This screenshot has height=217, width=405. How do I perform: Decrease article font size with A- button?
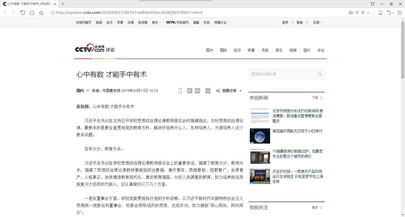point(189,91)
